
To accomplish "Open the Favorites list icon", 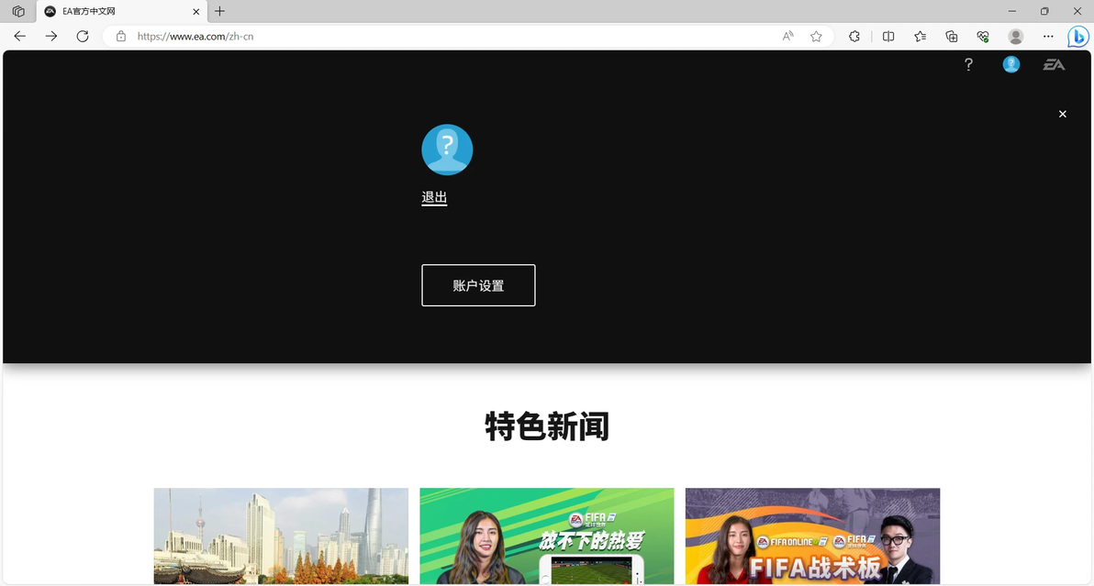I will (921, 37).
